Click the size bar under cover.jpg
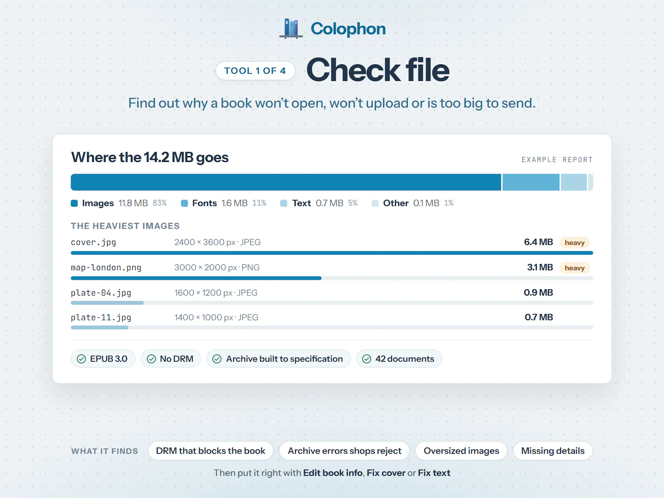Screen dimensions: 664x498 coord(332,253)
